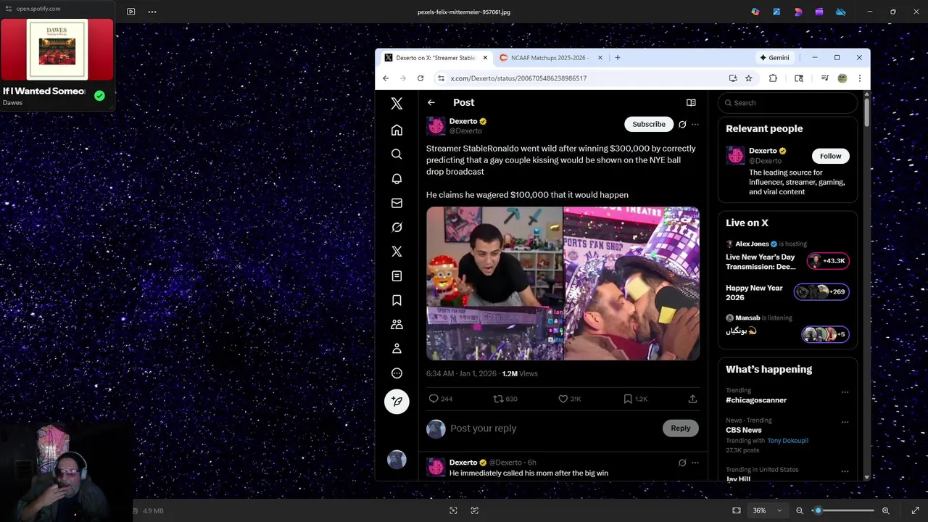928x522 pixels.
Task: Follow Dexerto in Relevant people
Action: [x=830, y=156]
